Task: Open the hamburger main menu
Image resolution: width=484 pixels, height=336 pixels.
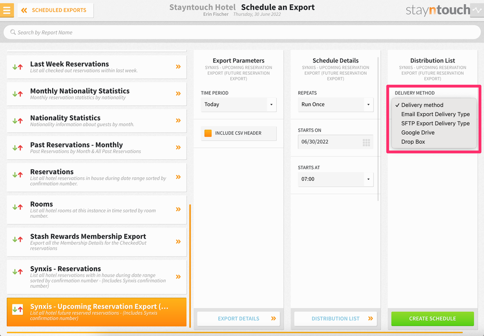Action: click(x=7, y=10)
